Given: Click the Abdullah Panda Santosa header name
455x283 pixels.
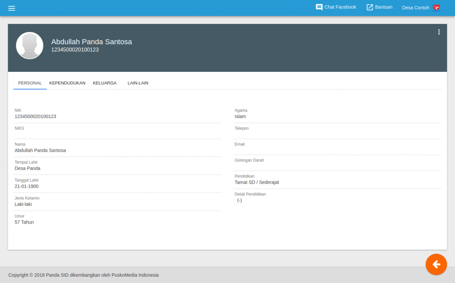Looking at the screenshot, I should tap(92, 42).
